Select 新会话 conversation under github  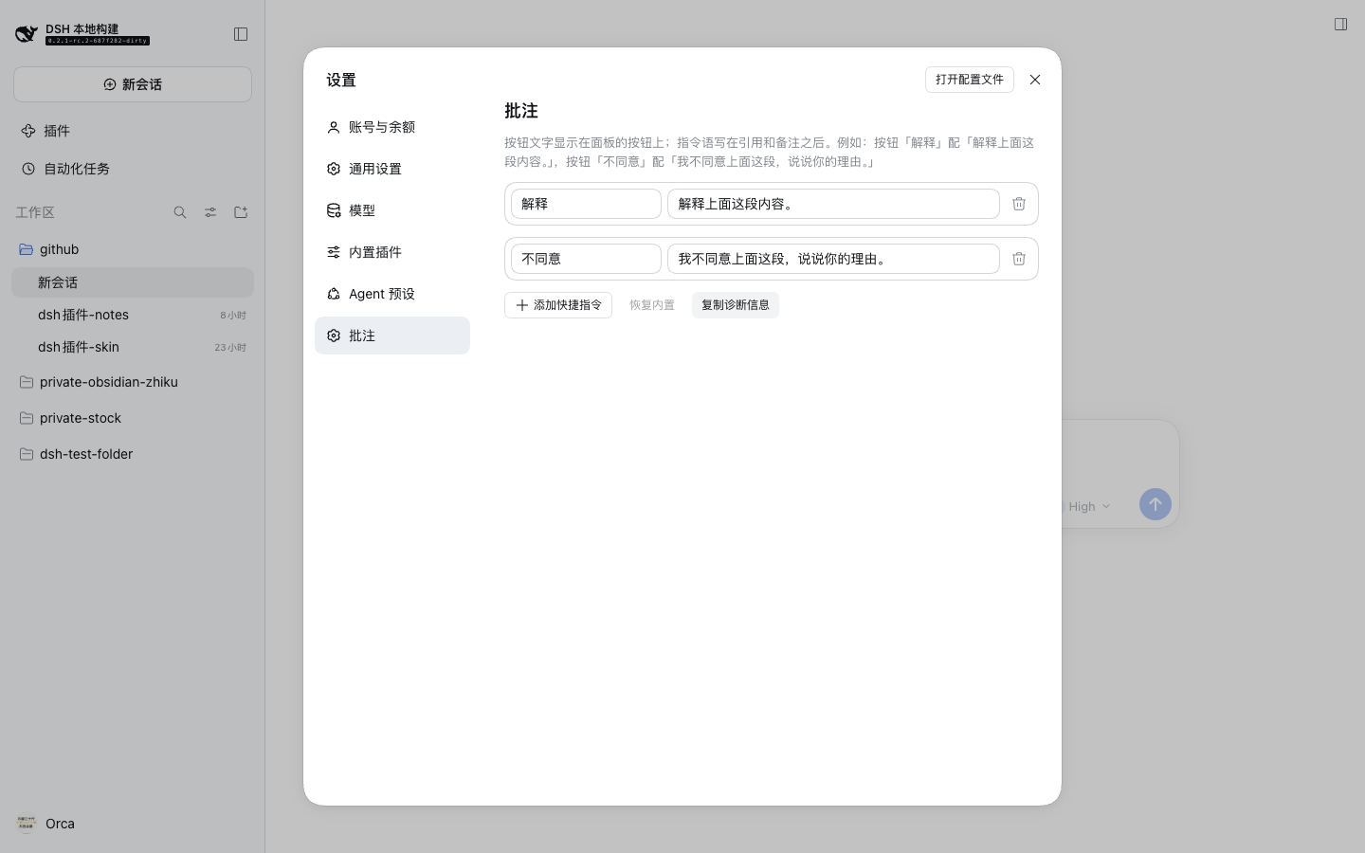click(x=133, y=282)
